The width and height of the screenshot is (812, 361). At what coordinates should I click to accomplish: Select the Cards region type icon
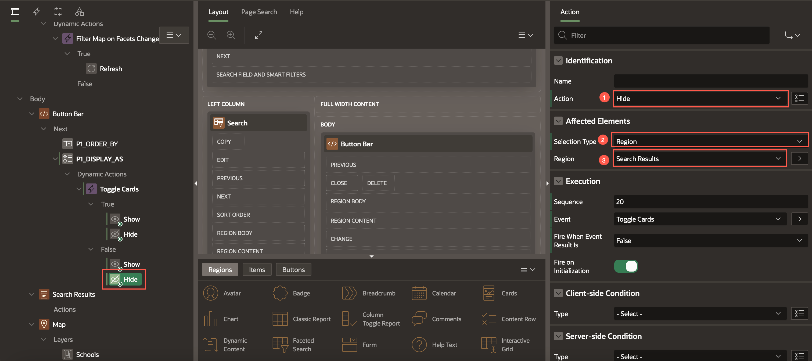(x=488, y=293)
